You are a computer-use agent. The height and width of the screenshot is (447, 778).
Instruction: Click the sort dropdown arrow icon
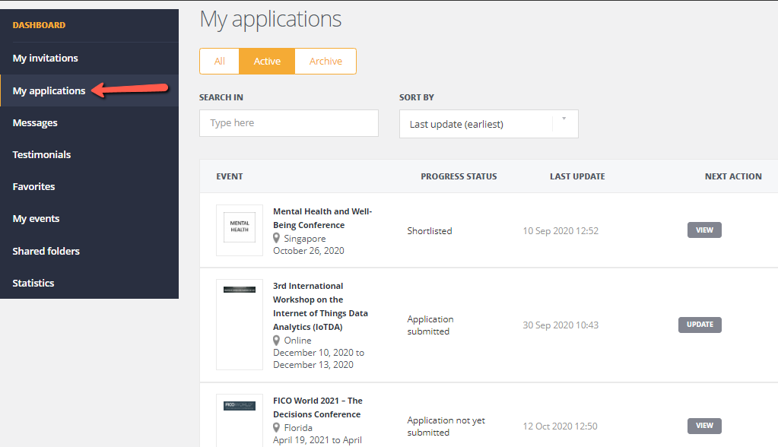click(x=564, y=119)
